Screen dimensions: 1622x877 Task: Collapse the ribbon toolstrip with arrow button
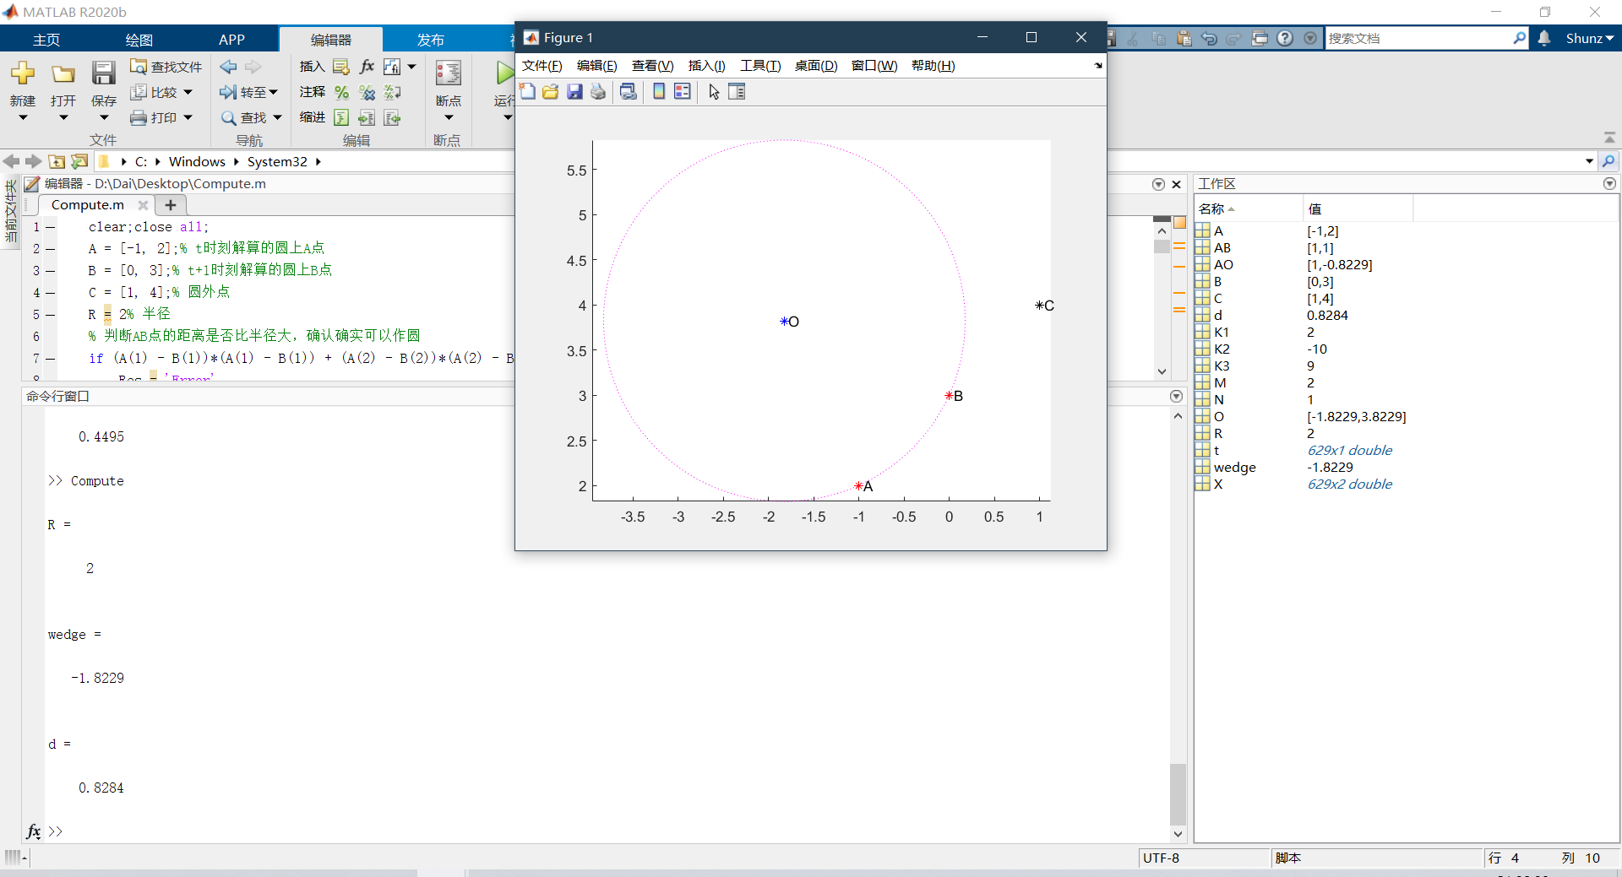pyautogui.click(x=1609, y=138)
